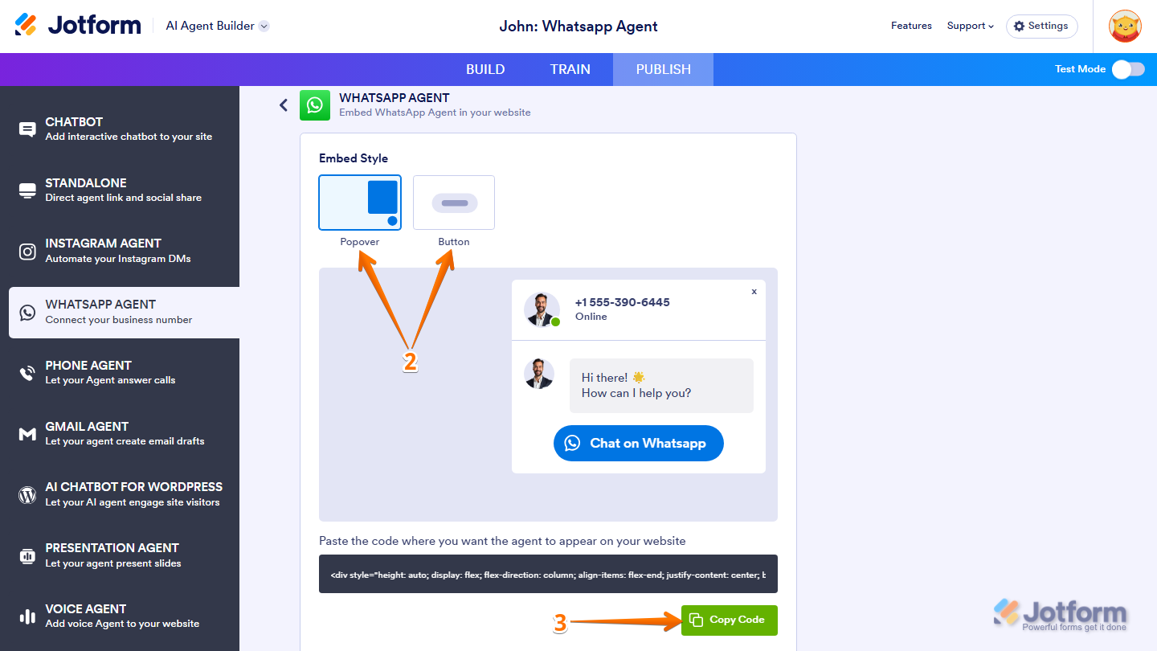The height and width of the screenshot is (651, 1157).
Task: Copy the embed code with Copy Code
Action: pyautogui.click(x=730, y=620)
